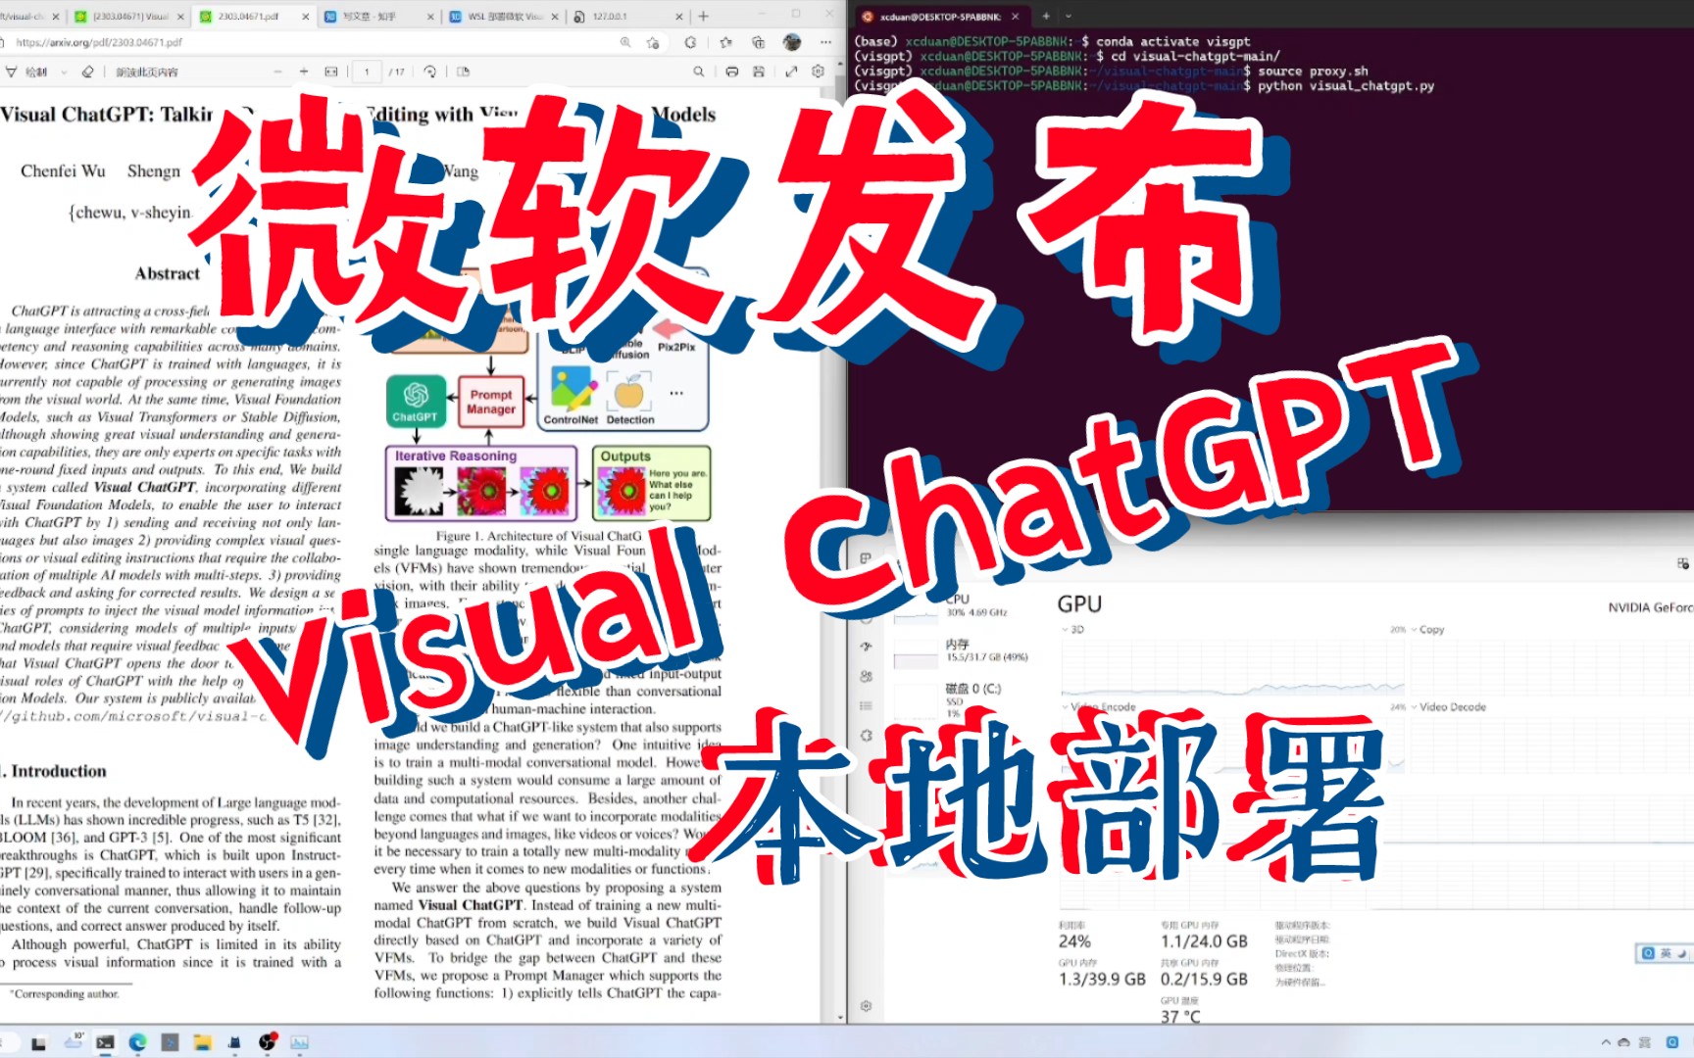Viewport: 1694px width, 1058px height.
Task: Close the 2303.04671.pdf tab
Action: 306,17
